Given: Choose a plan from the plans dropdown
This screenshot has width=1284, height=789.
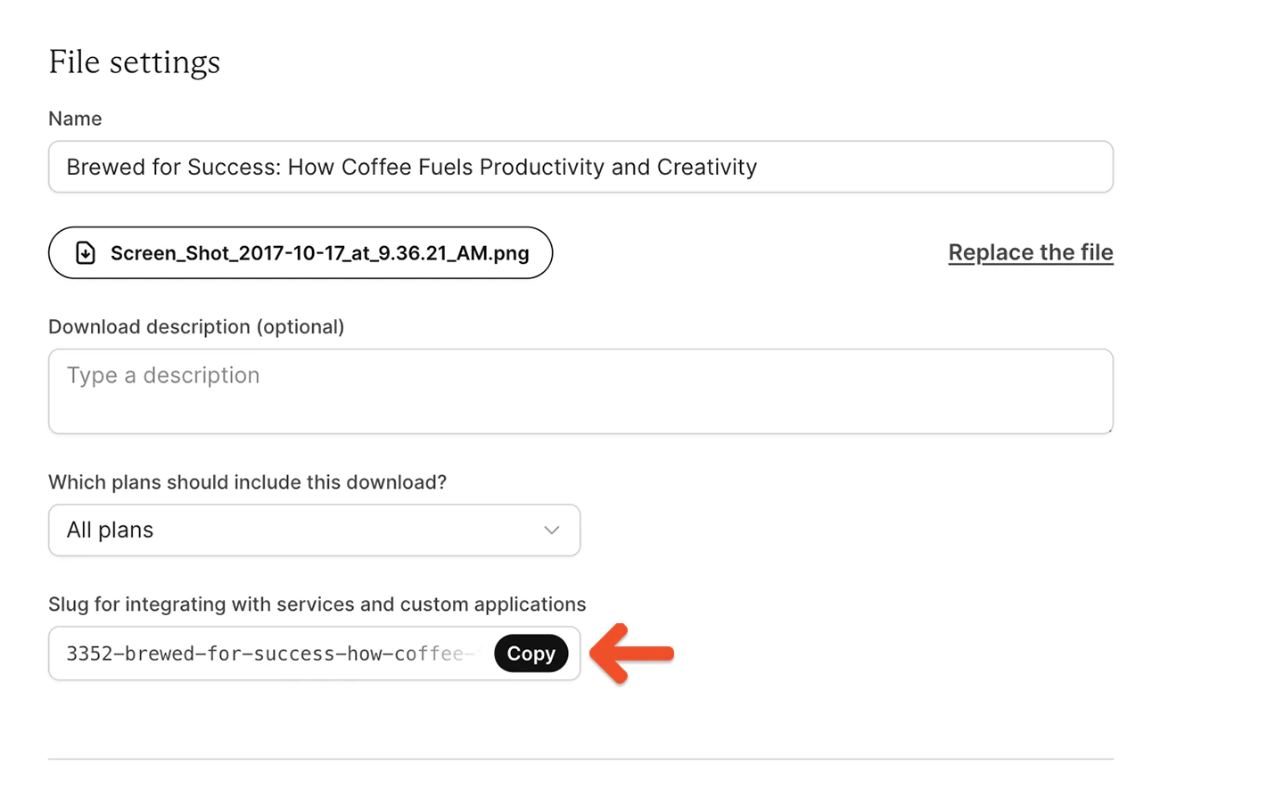Looking at the screenshot, I should point(314,530).
